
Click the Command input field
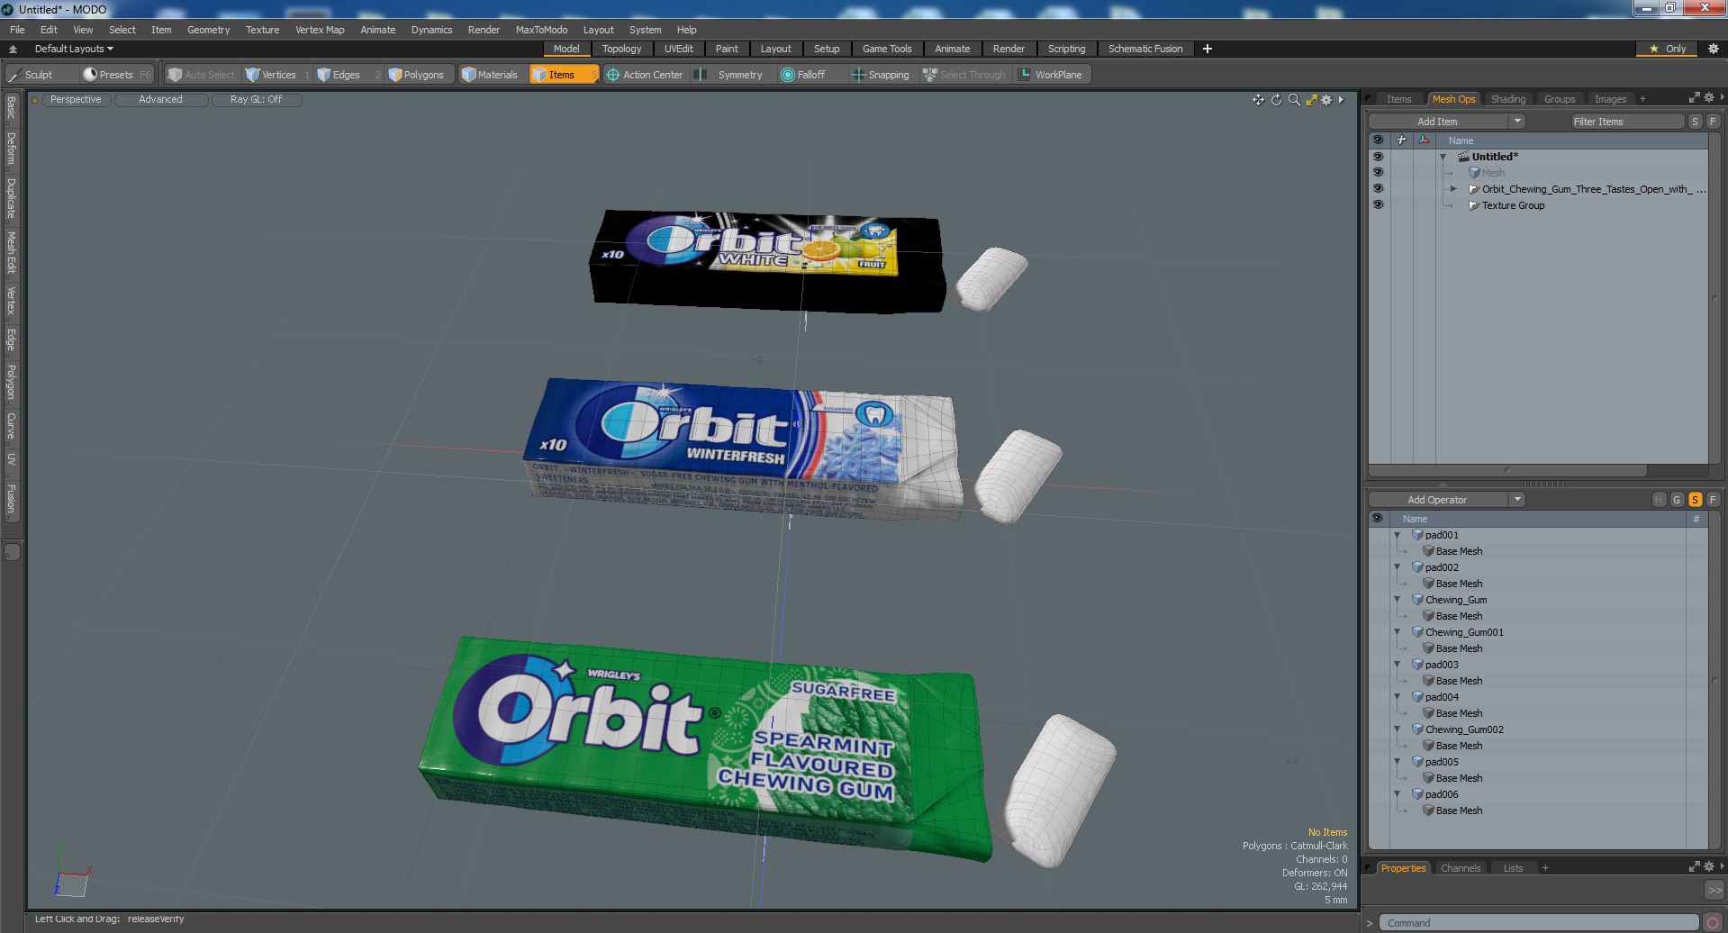(1539, 923)
